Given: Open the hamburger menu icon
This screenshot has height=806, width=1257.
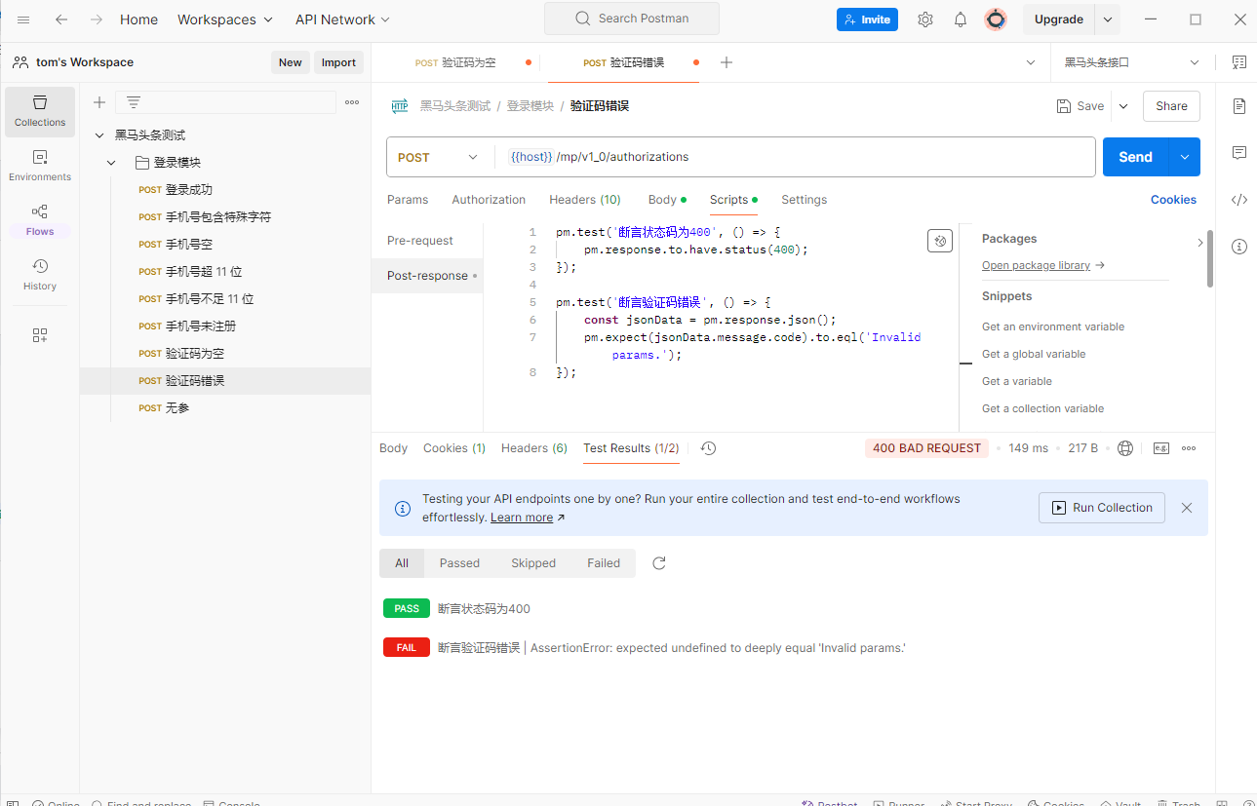Looking at the screenshot, I should click(23, 19).
